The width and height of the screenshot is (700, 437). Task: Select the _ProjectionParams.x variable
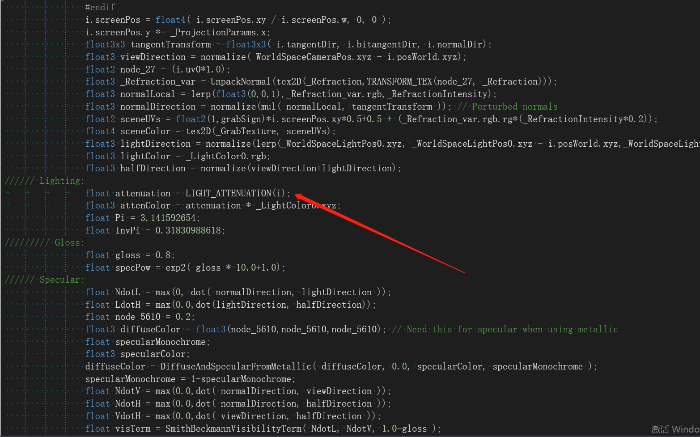click(x=219, y=32)
